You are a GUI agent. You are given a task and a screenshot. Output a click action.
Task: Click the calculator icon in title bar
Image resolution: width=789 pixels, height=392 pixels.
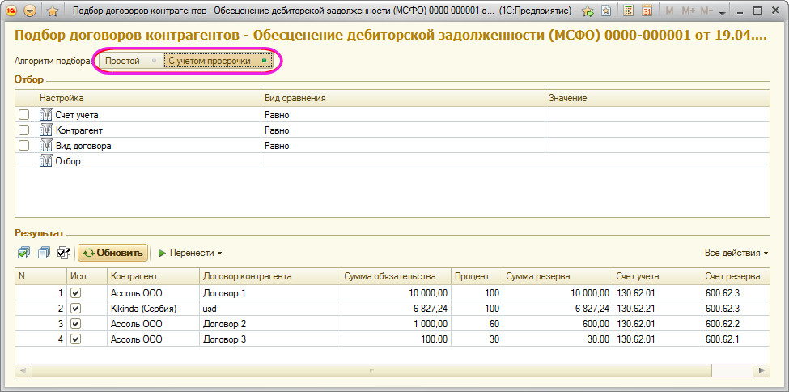pyautogui.click(x=630, y=11)
